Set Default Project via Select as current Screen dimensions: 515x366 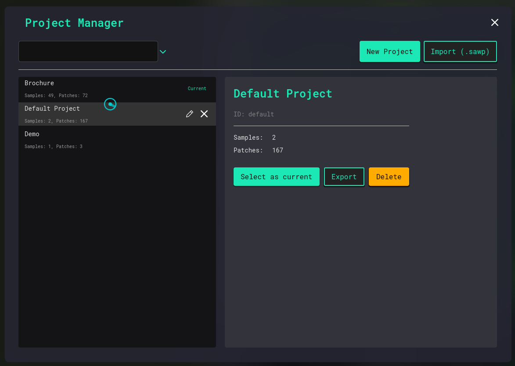tap(276, 177)
